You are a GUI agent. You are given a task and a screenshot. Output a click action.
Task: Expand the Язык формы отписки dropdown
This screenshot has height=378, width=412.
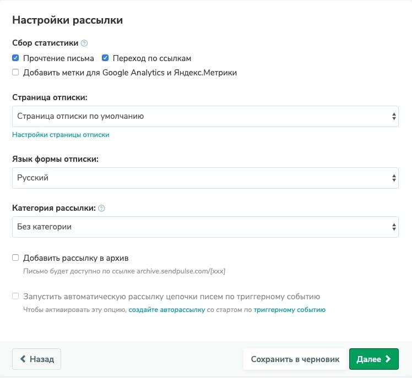(205, 178)
